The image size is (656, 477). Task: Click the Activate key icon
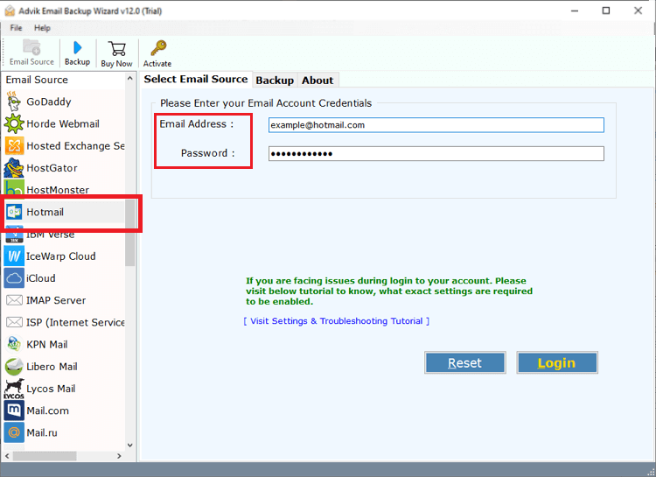tap(157, 48)
